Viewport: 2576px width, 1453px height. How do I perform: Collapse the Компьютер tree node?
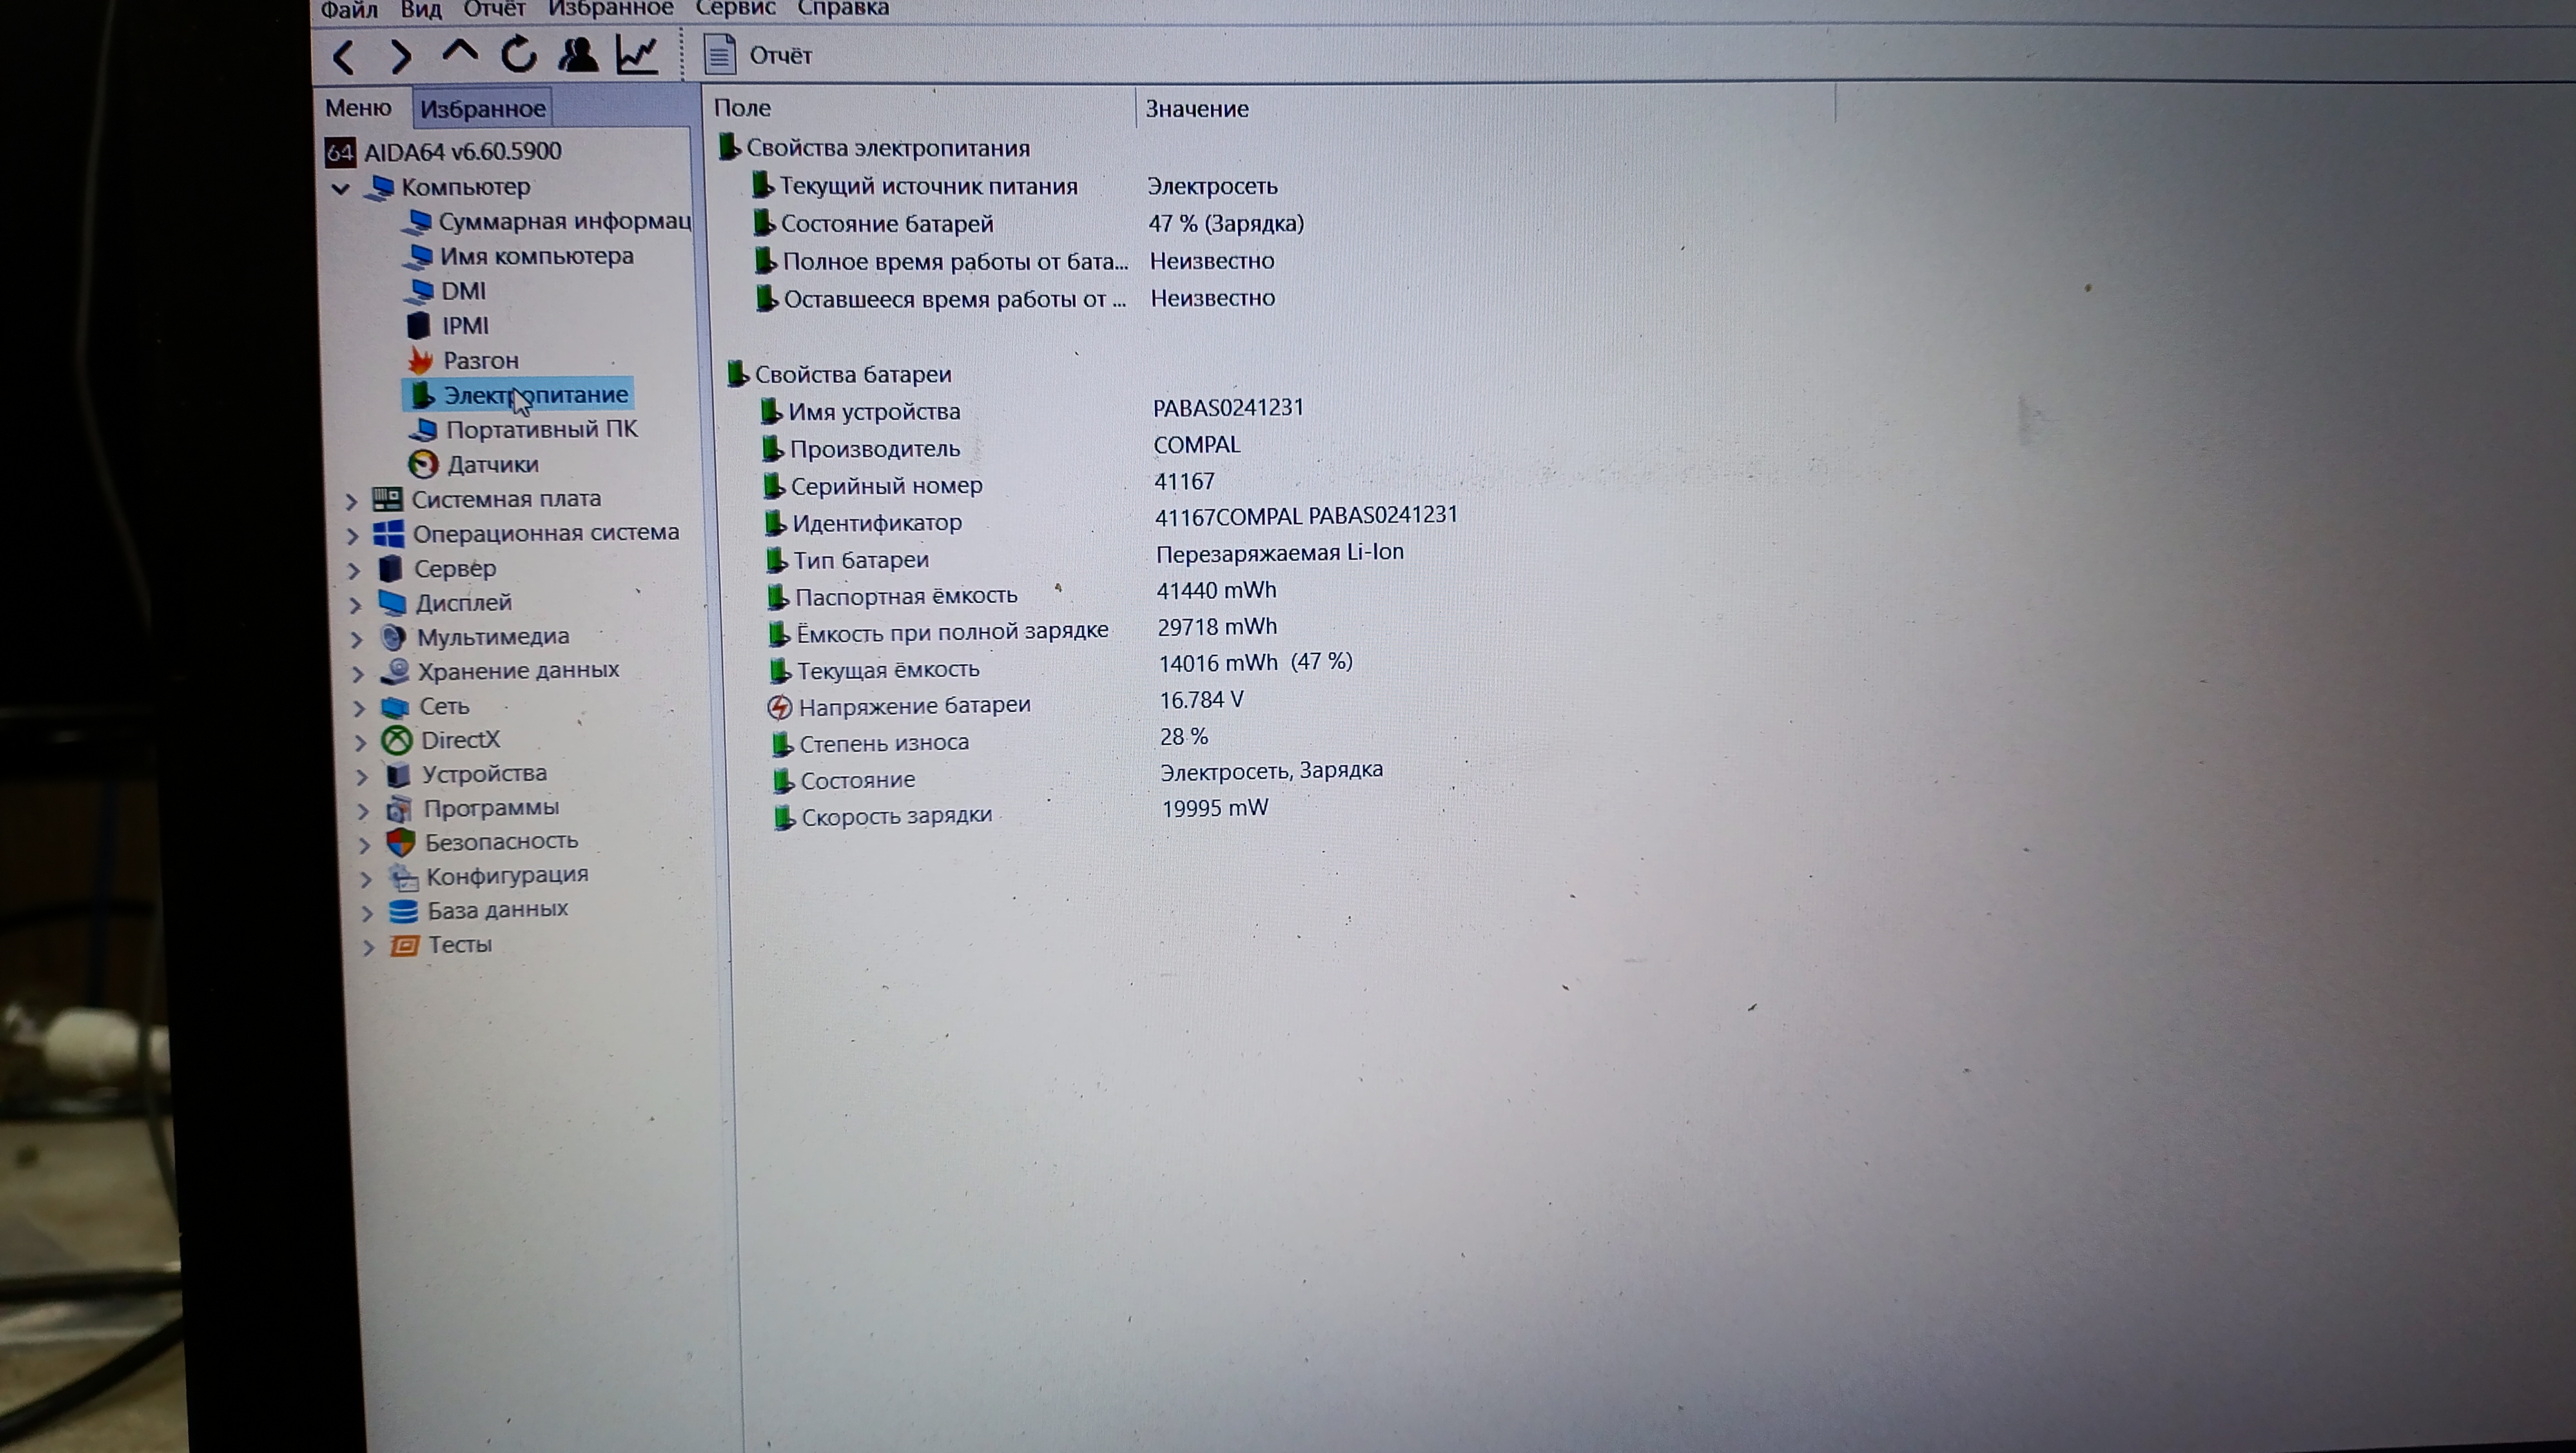[341, 188]
